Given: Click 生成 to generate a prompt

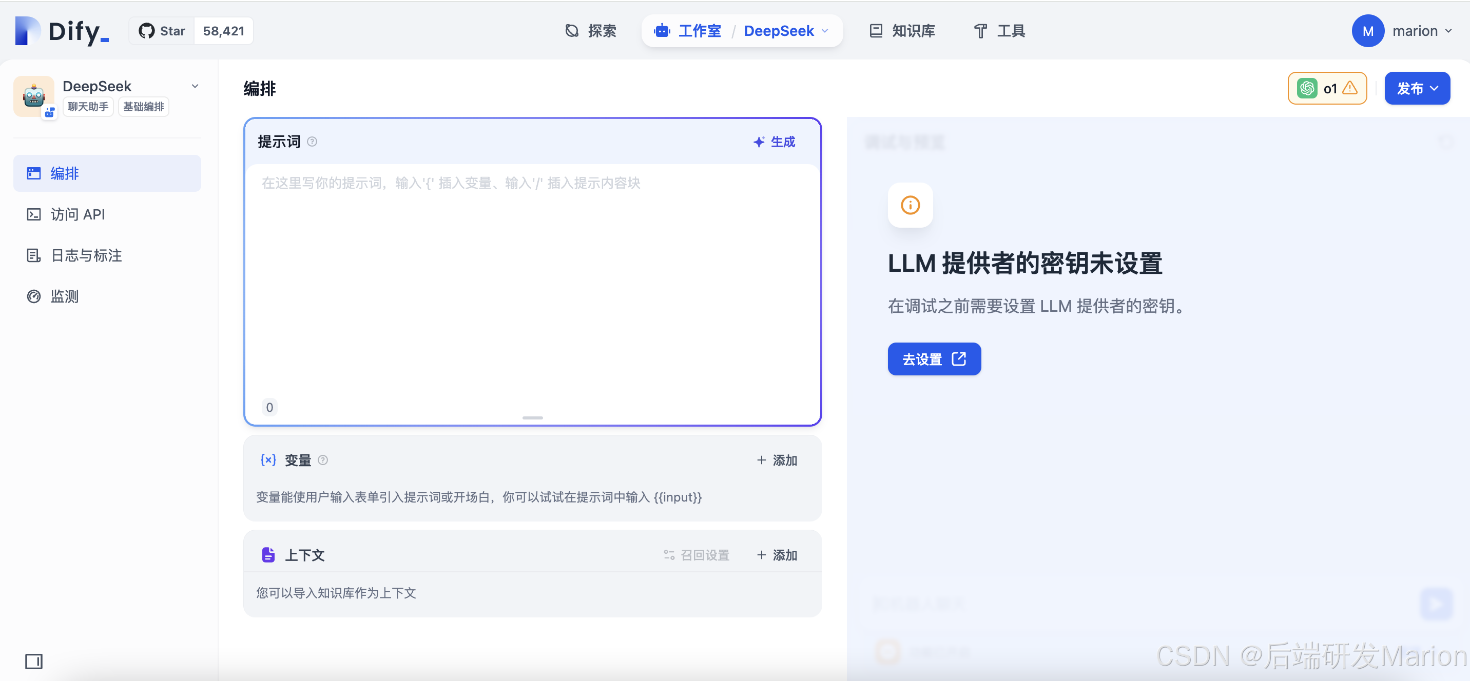Looking at the screenshot, I should pos(775,142).
